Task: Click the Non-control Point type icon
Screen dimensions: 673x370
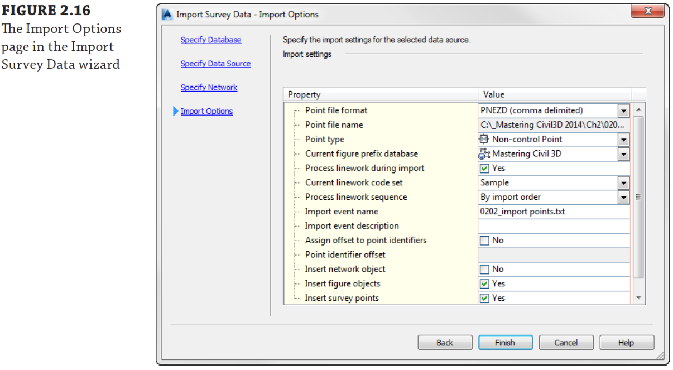Action: coord(484,139)
